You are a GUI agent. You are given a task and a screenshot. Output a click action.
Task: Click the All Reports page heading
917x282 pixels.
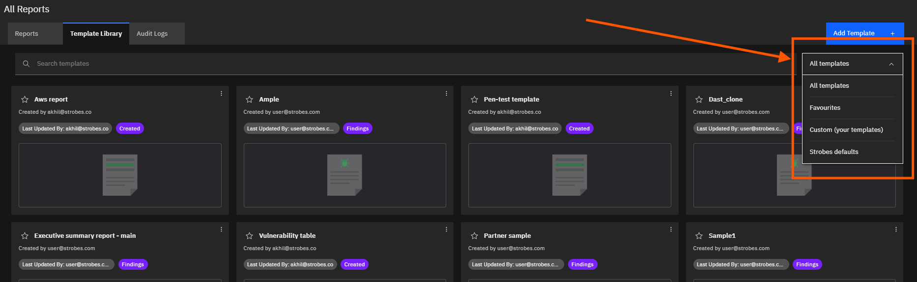pyautogui.click(x=27, y=9)
